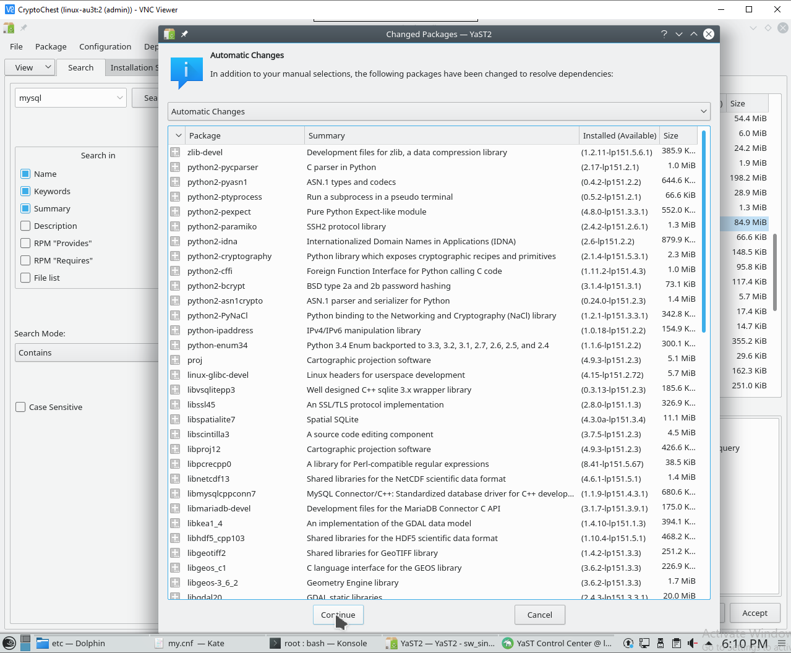Toggle the Summary search checkbox
The height and width of the screenshot is (653, 791).
[x=25, y=208]
